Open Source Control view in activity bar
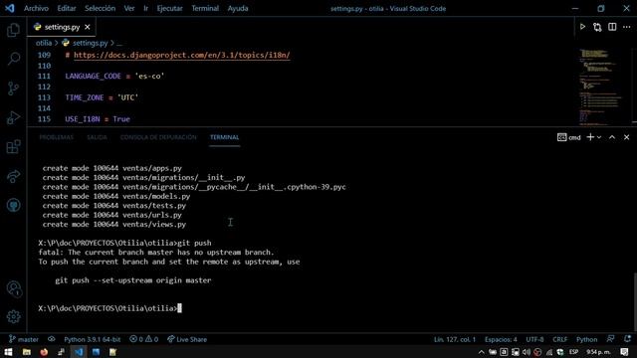637x358 pixels. click(13, 89)
